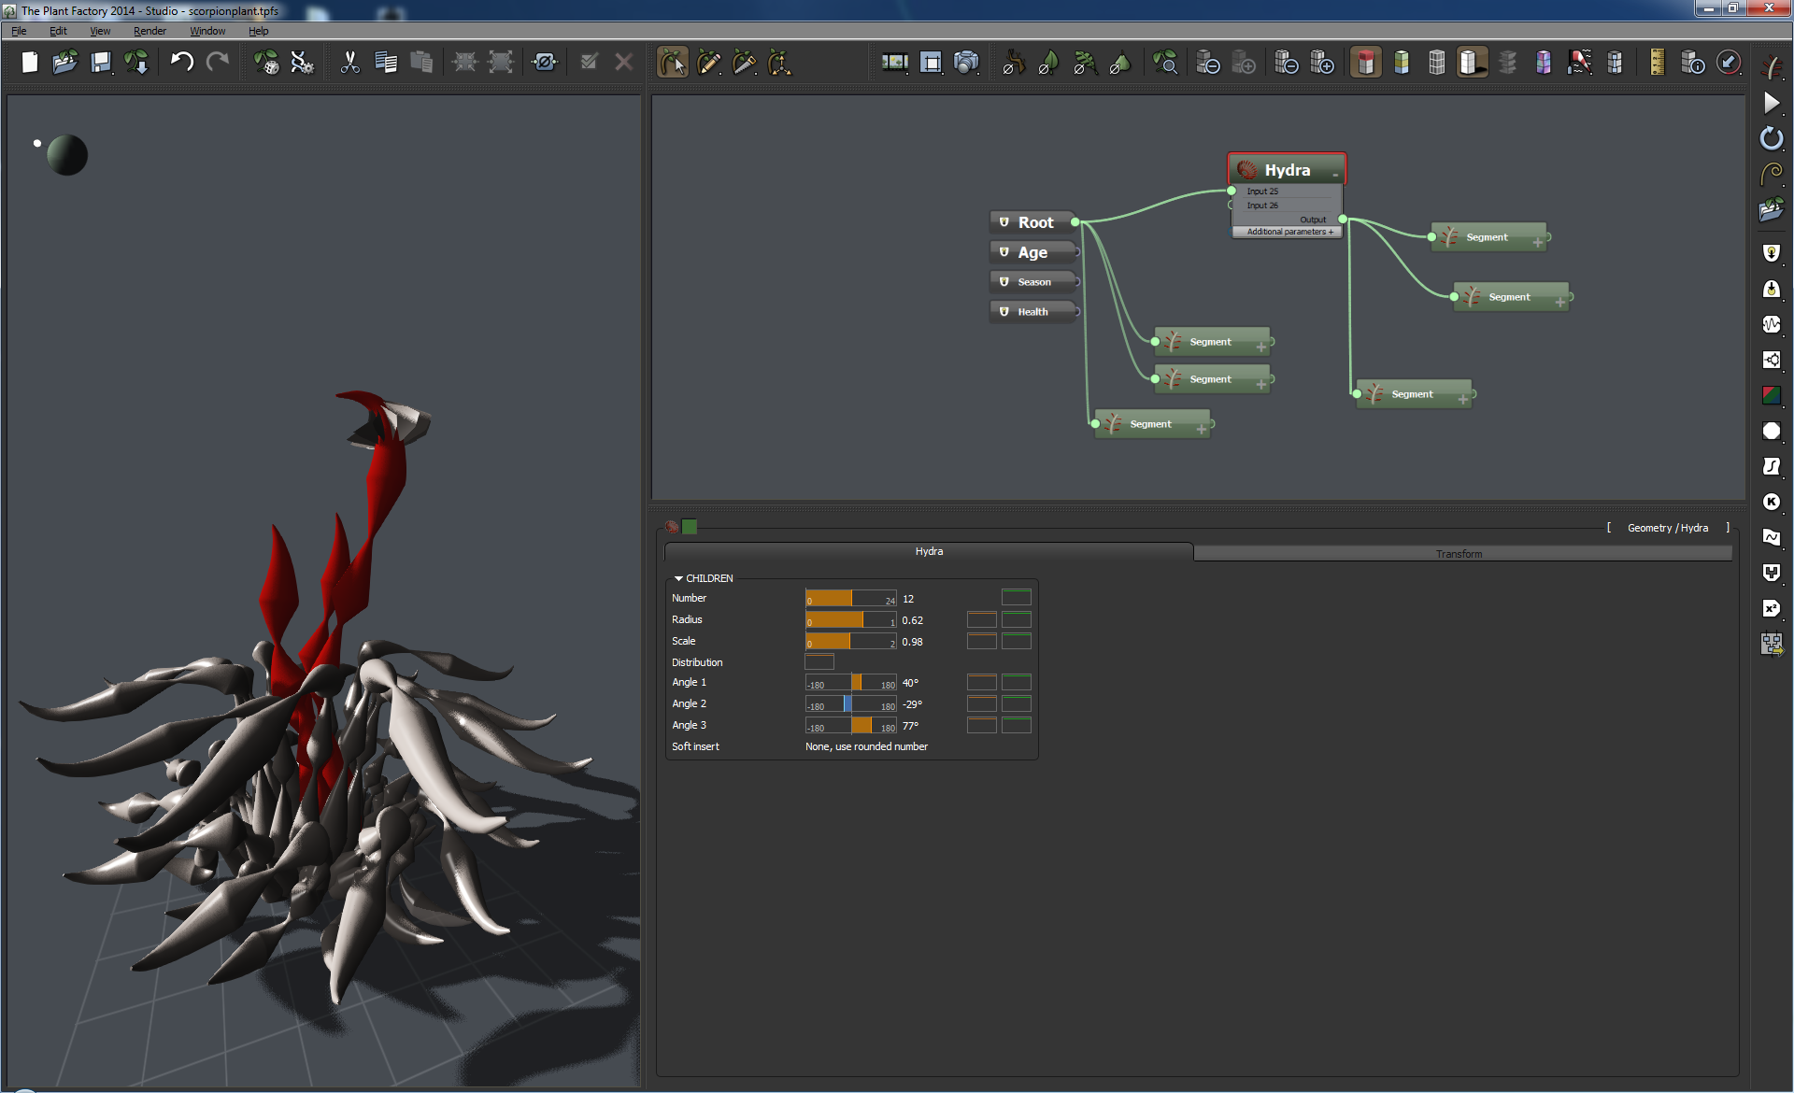This screenshot has height=1093, width=1794.
Task: Click the magnifier plant preview icon
Action: click(x=1164, y=63)
